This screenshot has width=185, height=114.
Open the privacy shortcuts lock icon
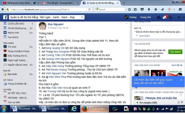pyautogui.click(x=179, y=17)
